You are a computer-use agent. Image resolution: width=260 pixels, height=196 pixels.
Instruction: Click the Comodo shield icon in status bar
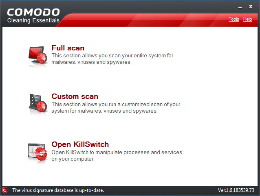click(5, 190)
